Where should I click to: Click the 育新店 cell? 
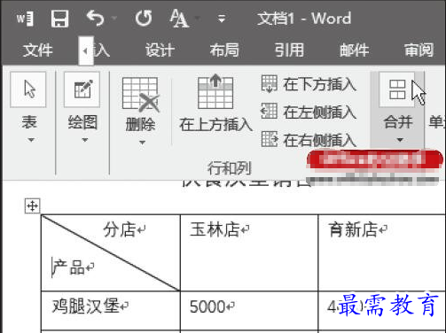[382, 252]
